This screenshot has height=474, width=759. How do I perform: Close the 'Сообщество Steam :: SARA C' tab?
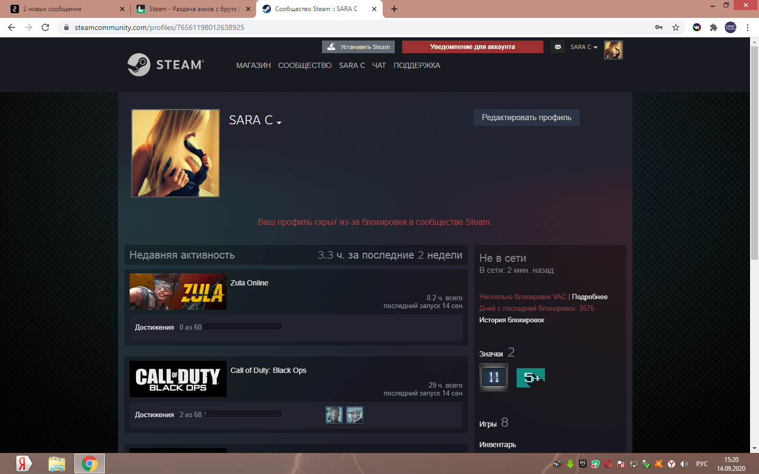tap(374, 9)
